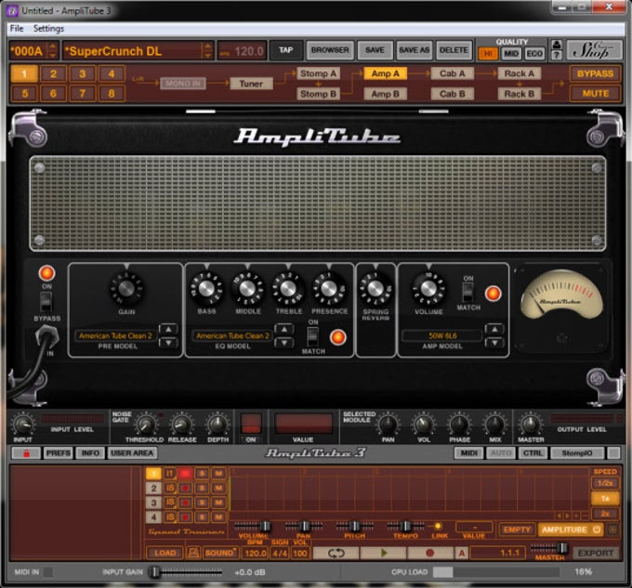Toggle the EQ MATCH switch

pos(313,336)
